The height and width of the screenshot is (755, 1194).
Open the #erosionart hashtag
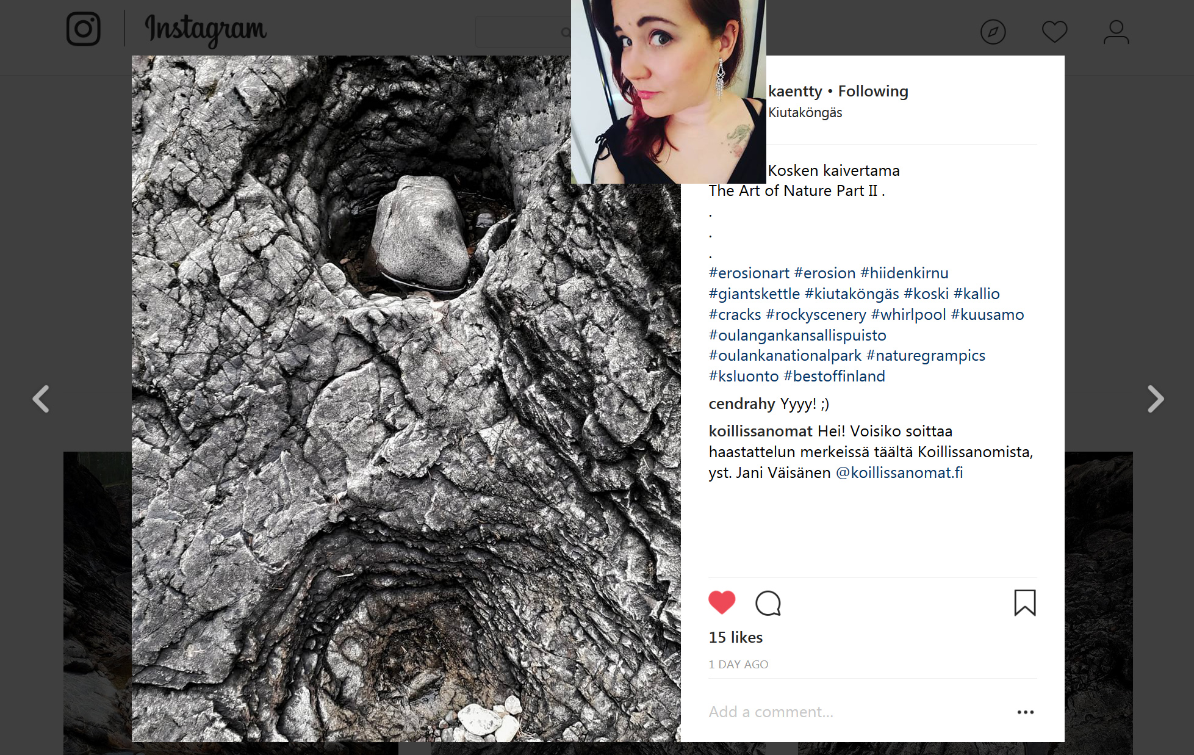749,273
